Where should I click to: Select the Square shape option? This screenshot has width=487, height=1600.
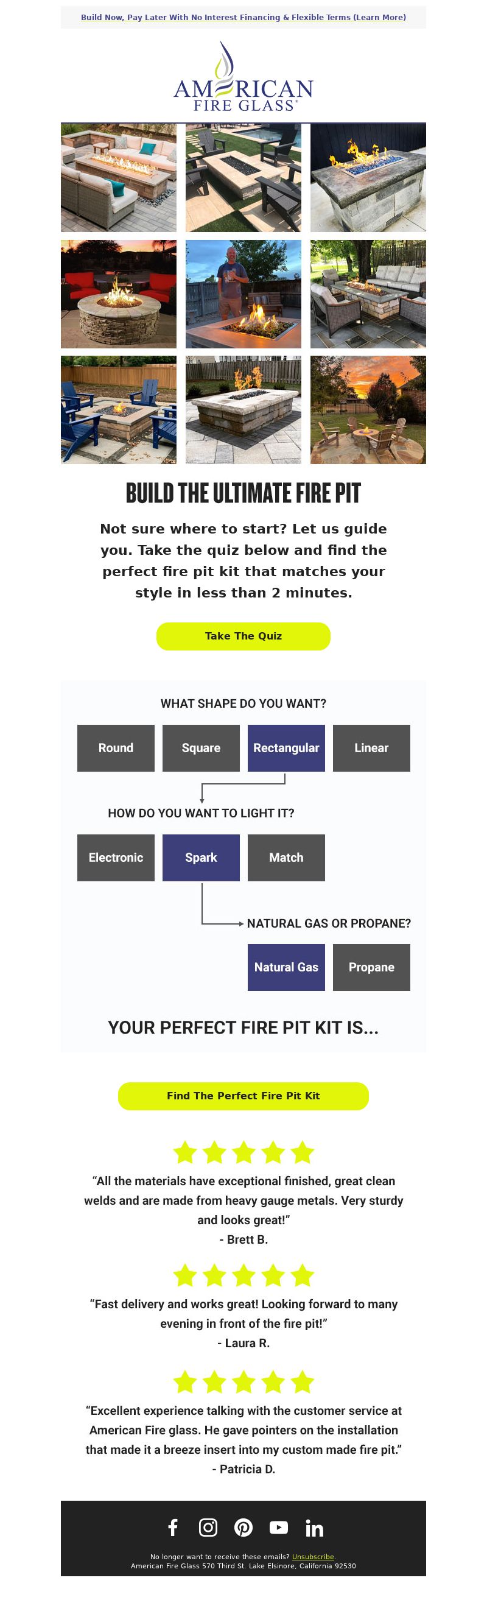click(201, 748)
